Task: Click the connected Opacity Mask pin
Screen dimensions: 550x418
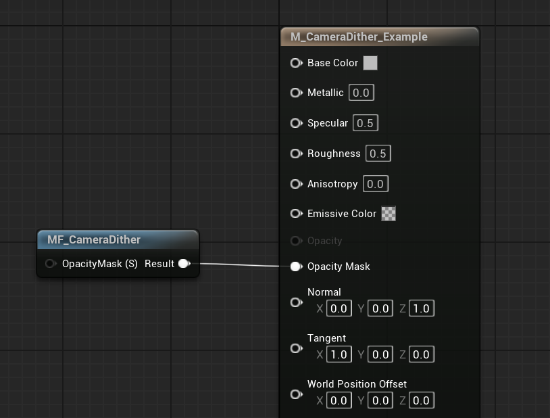Action: click(x=295, y=266)
